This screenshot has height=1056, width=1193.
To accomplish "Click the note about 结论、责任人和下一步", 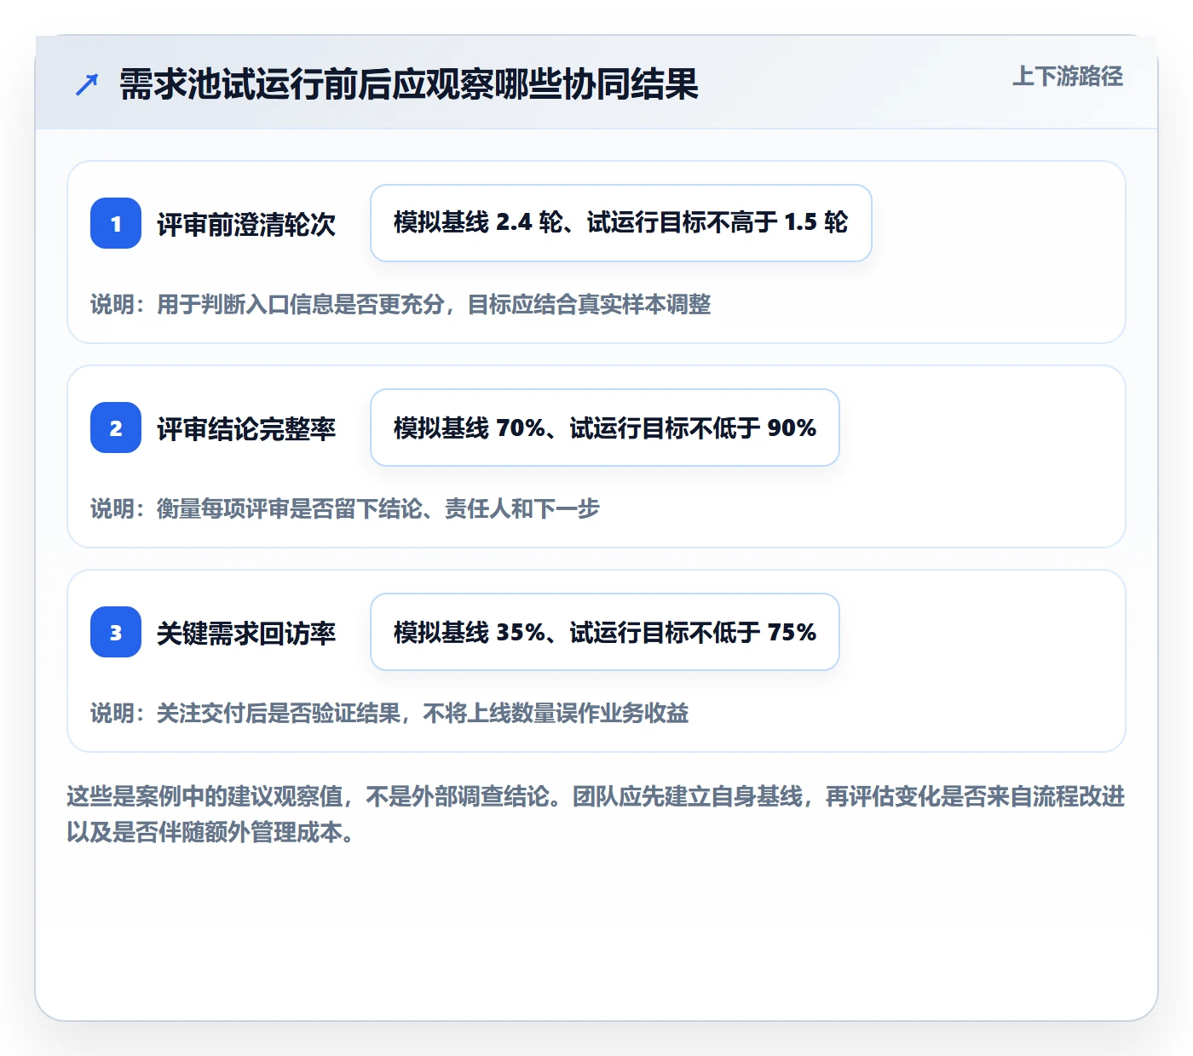I will click(345, 508).
